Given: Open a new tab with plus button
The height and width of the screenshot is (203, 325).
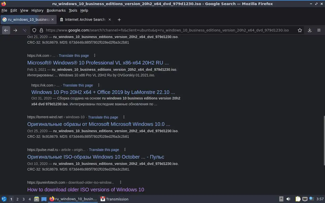Looking at the screenshot, I should click(x=119, y=20).
